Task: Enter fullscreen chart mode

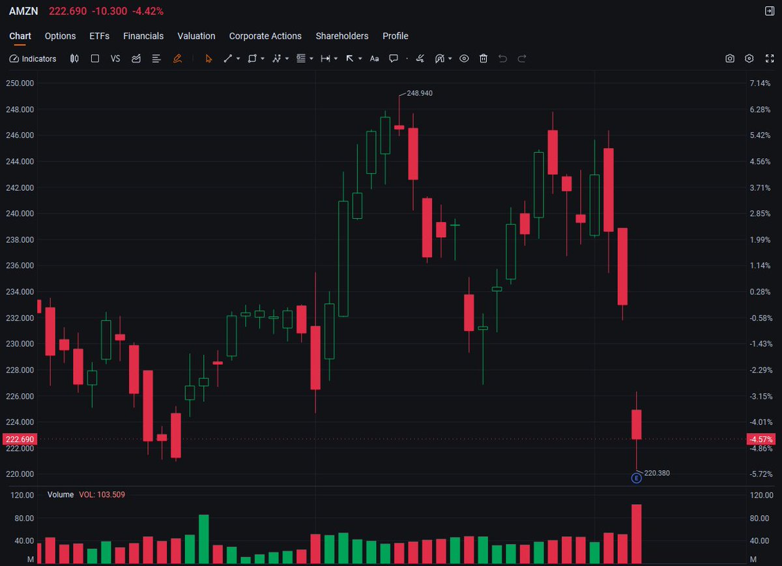Action: [769, 59]
